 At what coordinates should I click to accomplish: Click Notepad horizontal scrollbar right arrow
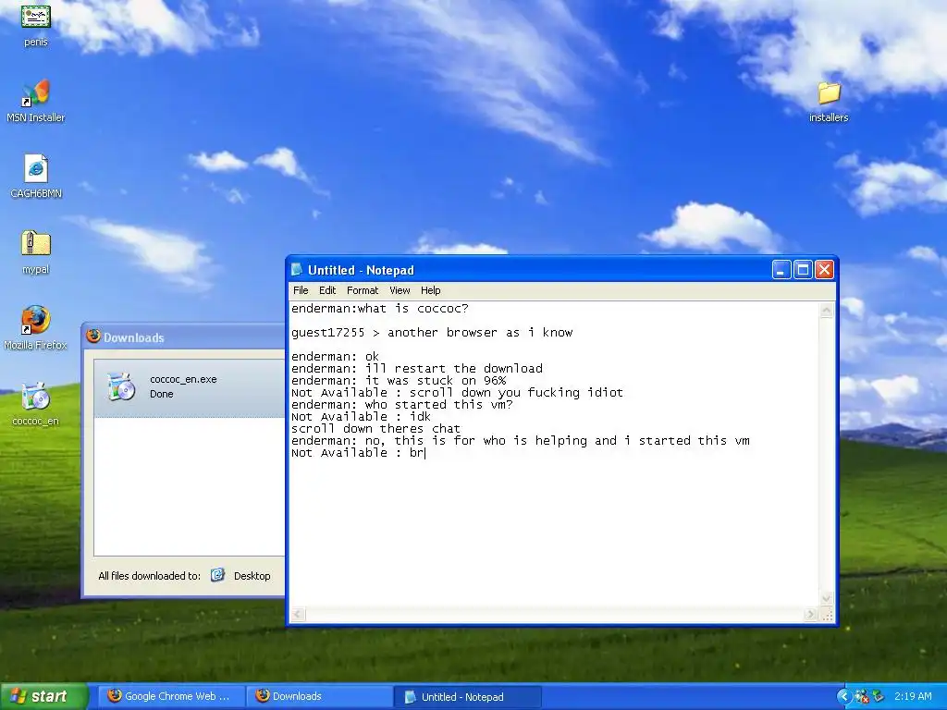(810, 615)
